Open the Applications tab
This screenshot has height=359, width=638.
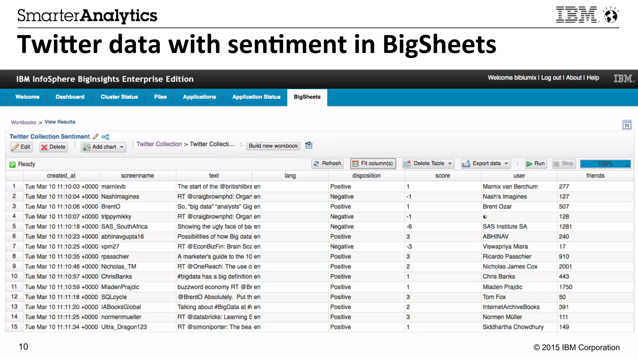(199, 97)
